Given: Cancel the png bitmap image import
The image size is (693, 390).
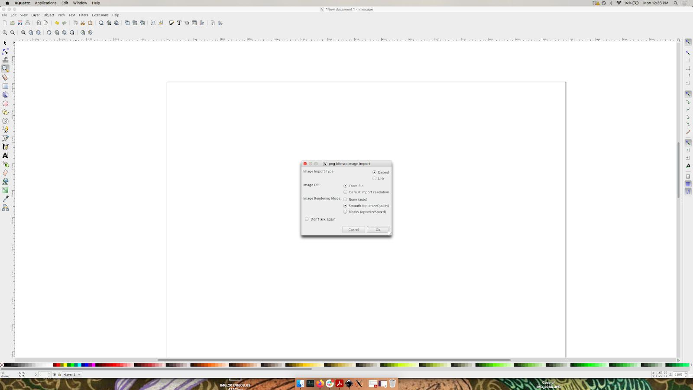Looking at the screenshot, I should [353, 230].
